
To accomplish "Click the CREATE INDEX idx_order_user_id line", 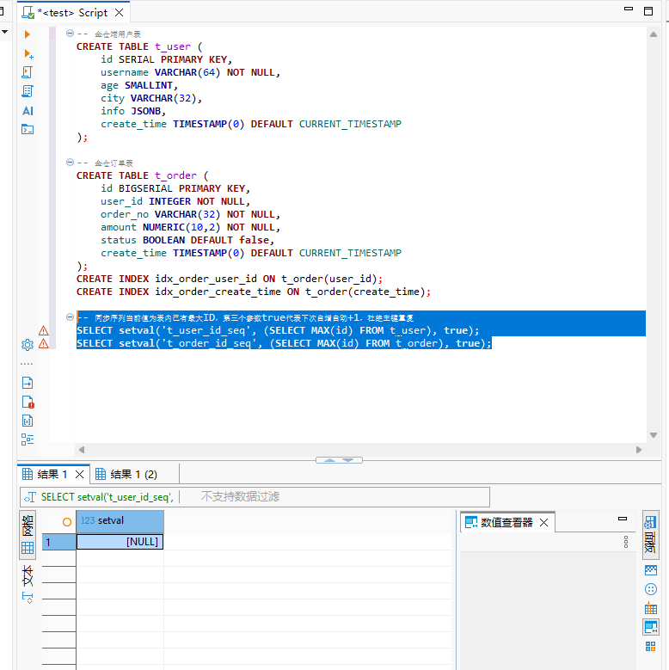I will pos(230,279).
